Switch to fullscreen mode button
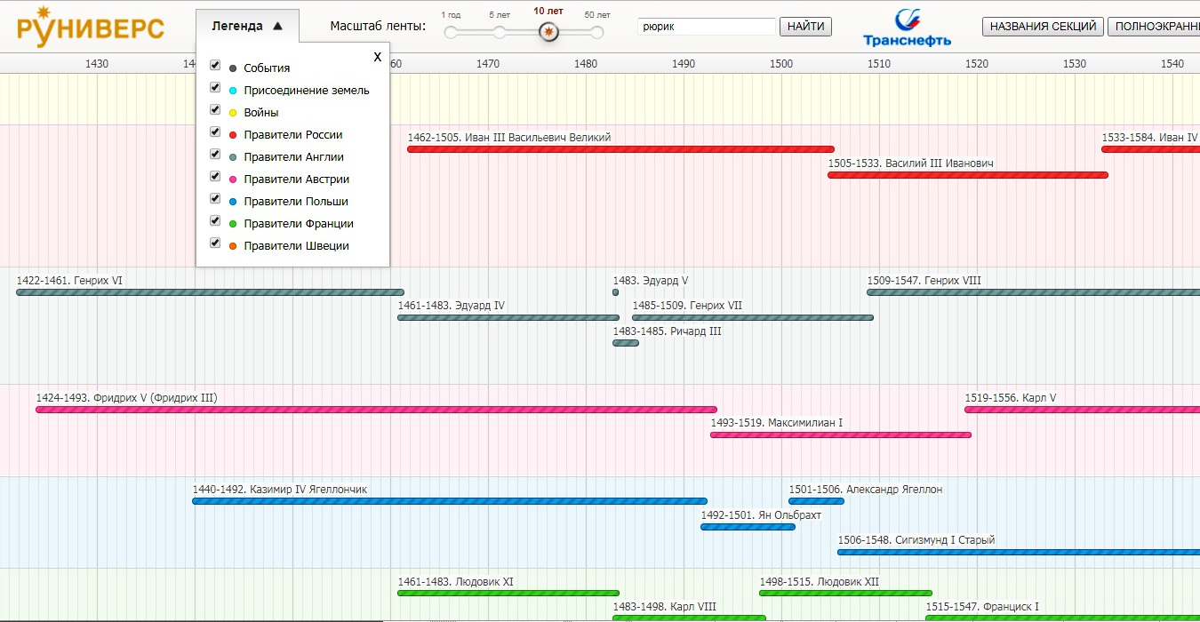Screen dimensions: 1200x622 1154,27
